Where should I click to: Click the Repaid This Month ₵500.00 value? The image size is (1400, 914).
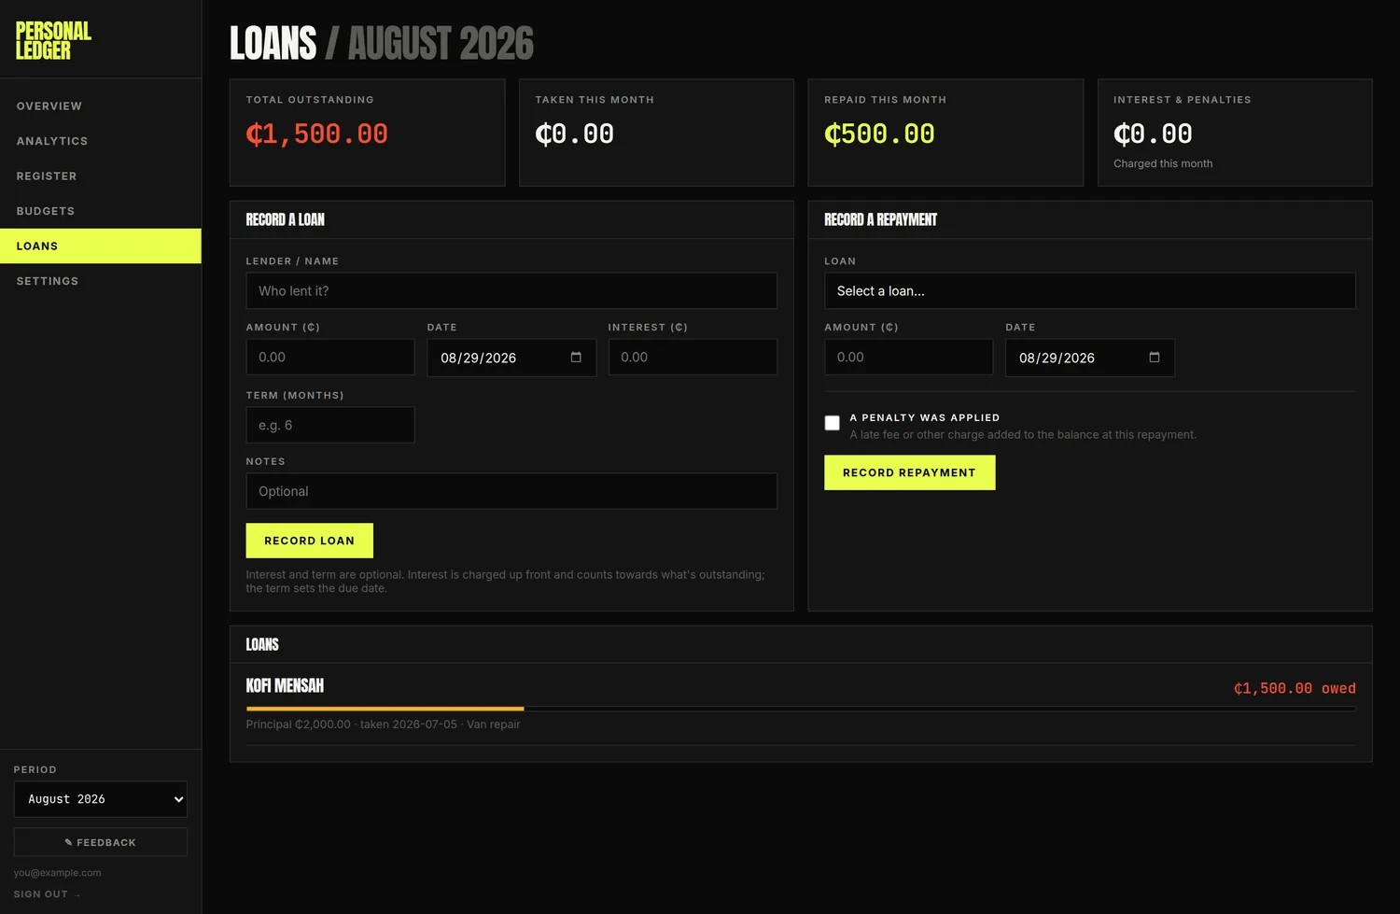pyautogui.click(x=879, y=134)
